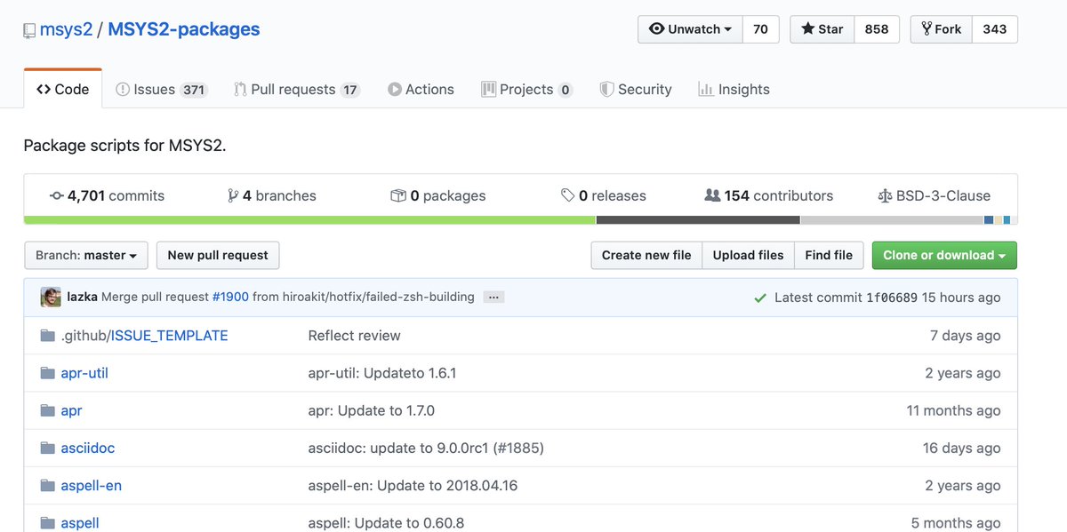View the 4 branches

pyautogui.click(x=272, y=195)
